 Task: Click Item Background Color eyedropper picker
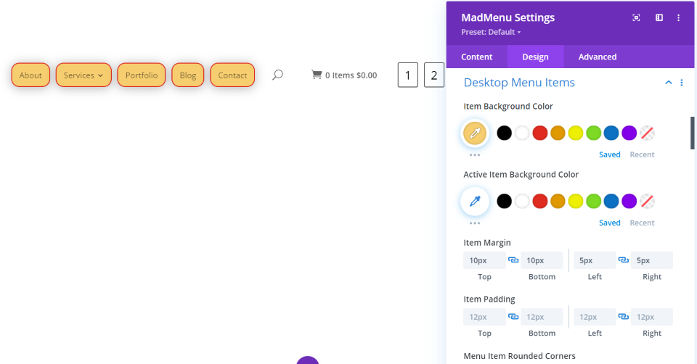click(x=475, y=133)
